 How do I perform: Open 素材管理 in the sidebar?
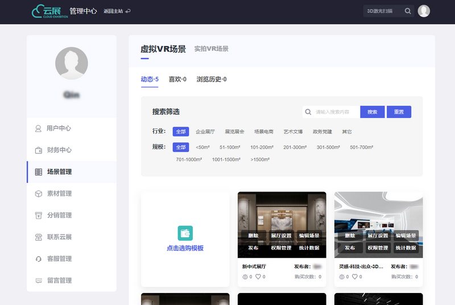[x=59, y=194]
